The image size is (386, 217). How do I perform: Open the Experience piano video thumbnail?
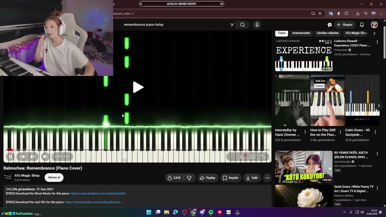coord(304,55)
